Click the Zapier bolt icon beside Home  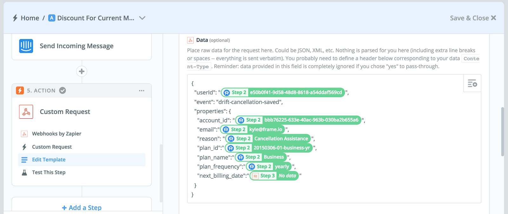click(15, 18)
